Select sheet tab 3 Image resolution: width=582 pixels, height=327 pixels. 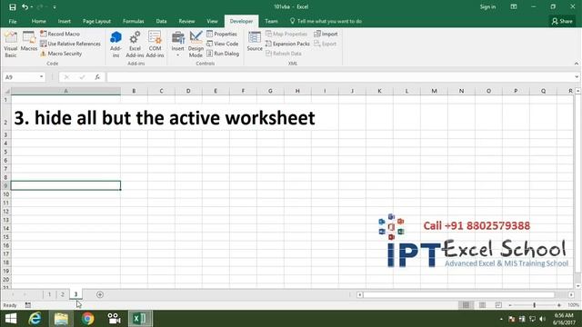point(75,294)
